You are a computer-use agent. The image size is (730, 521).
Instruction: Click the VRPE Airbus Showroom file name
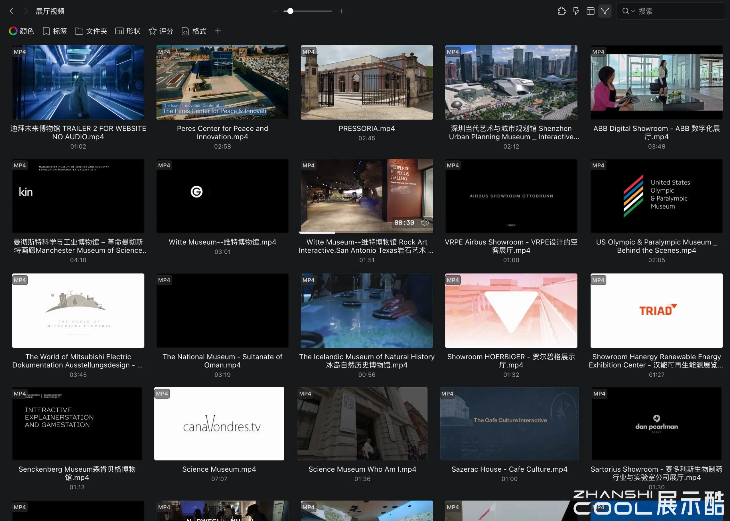click(511, 246)
